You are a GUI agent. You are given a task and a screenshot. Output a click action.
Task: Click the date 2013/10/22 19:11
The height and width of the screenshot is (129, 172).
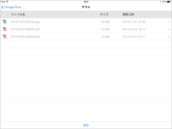click(x=134, y=37)
